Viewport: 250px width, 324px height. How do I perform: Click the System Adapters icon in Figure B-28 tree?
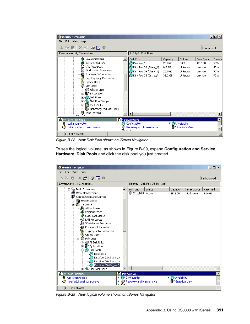83,63
